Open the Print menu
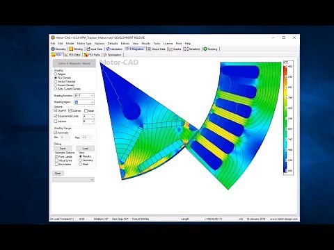The image size is (334, 250). point(179,44)
